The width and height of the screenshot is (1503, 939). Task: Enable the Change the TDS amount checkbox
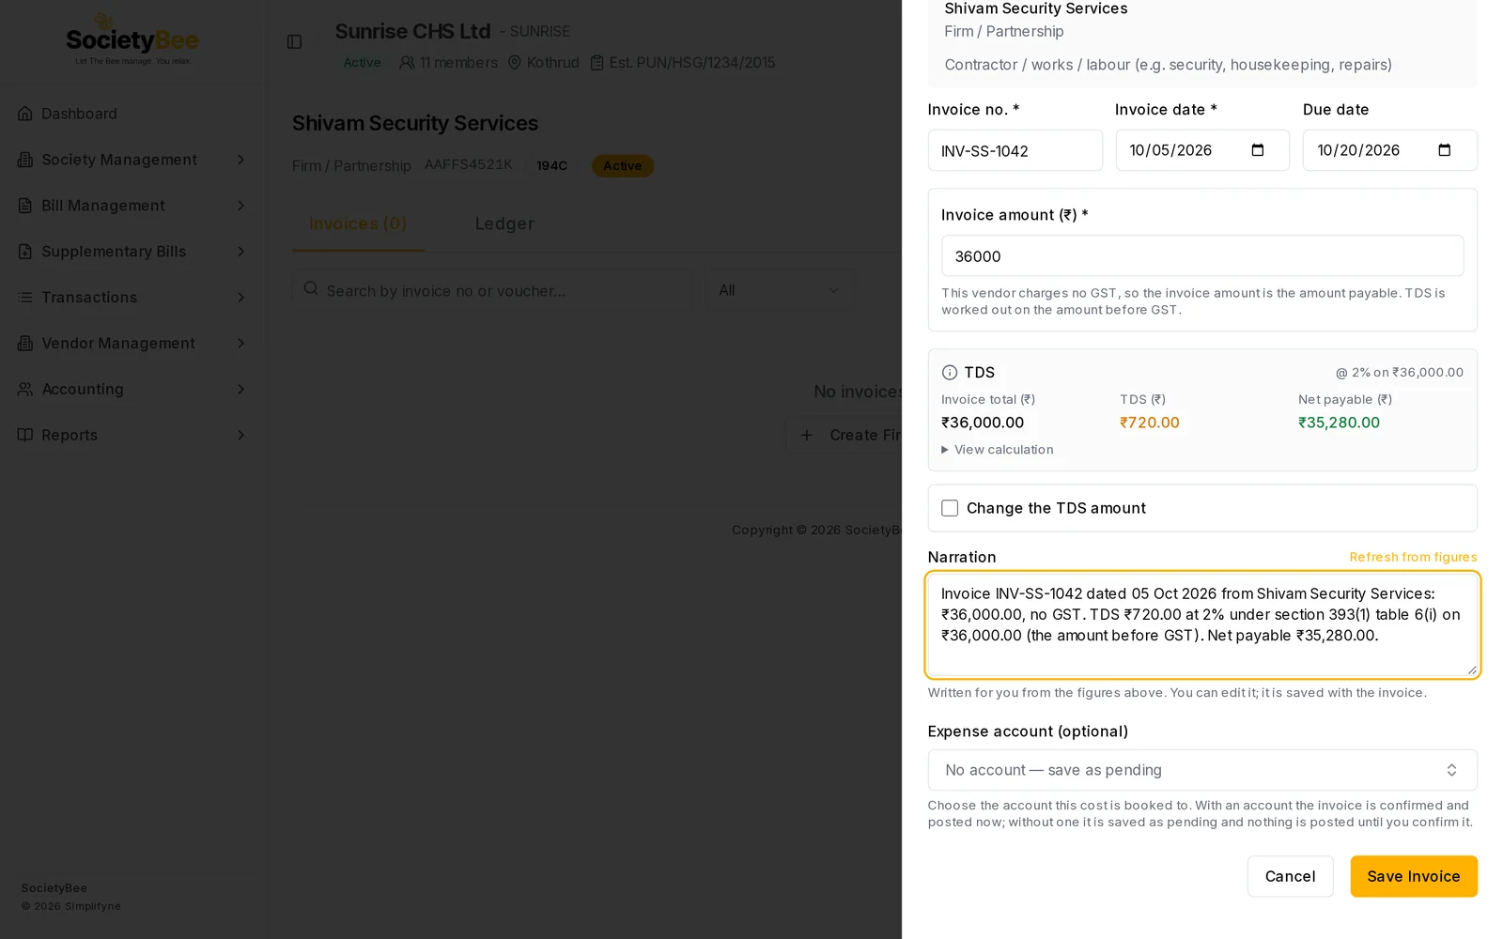(950, 508)
